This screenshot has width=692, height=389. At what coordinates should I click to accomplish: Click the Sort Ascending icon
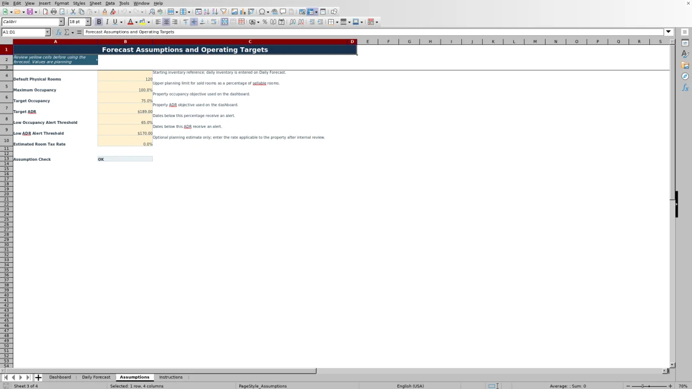[x=206, y=12]
